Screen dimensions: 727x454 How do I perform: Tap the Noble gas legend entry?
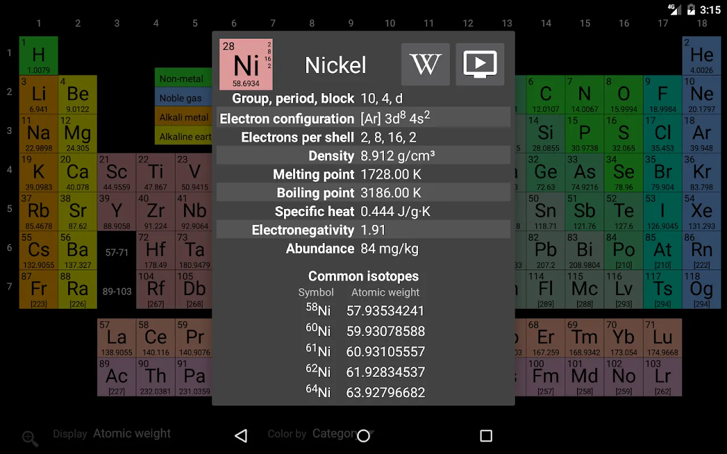tap(183, 98)
